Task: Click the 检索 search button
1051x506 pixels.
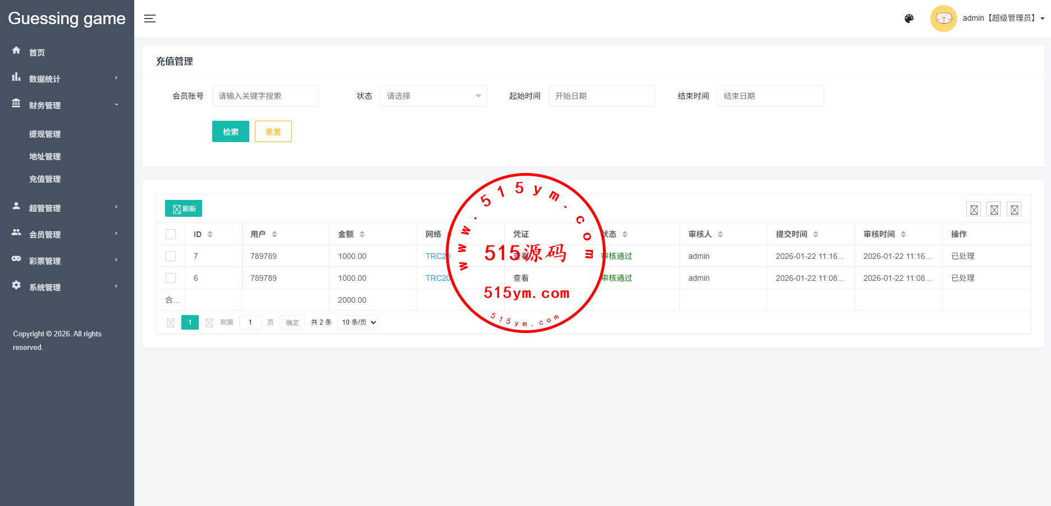Action: tap(230, 132)
